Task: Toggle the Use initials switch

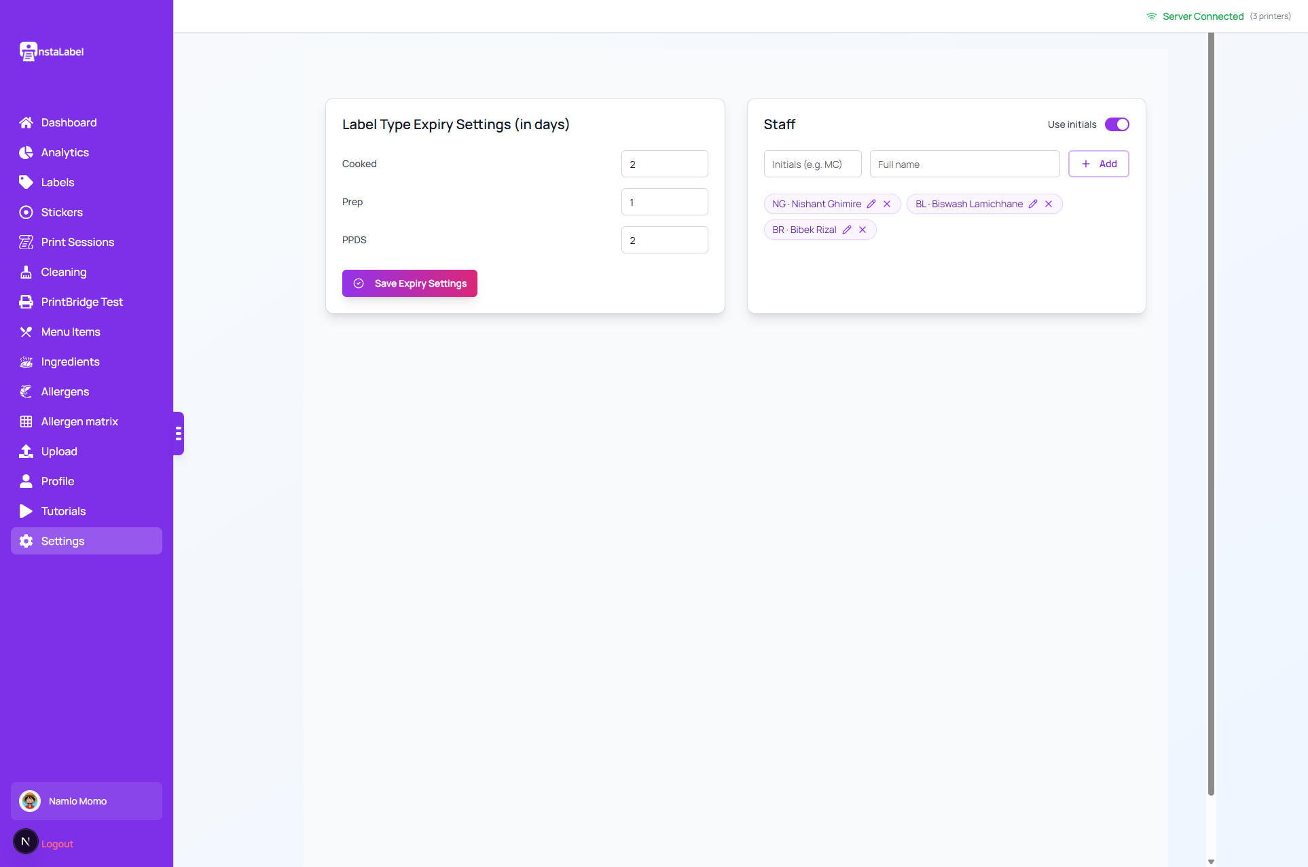Action: click(x=1116, y=124)
